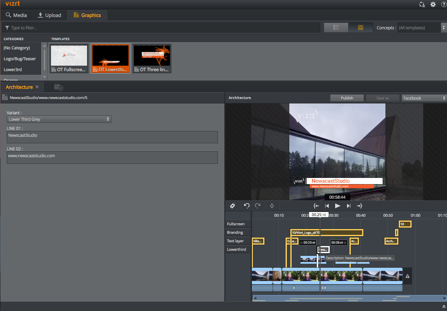Click the help question mark icon
This screenshot has height=311, width=447.
(444, 4)
